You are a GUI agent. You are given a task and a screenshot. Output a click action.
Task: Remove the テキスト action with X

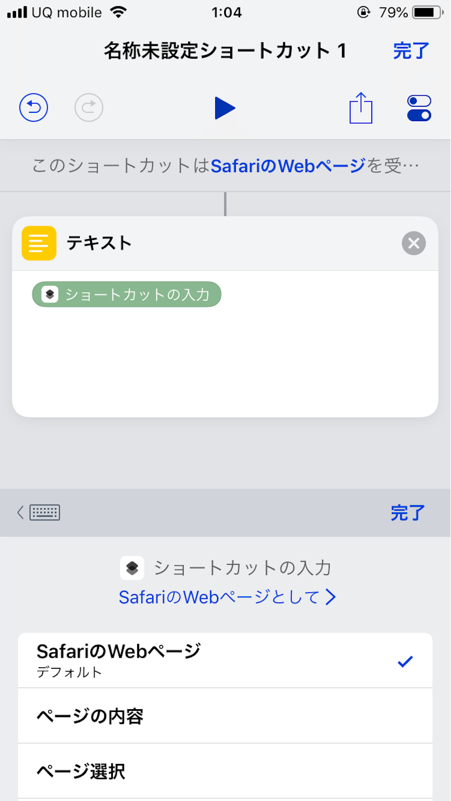pyautogui.click(x=413, y=243)
